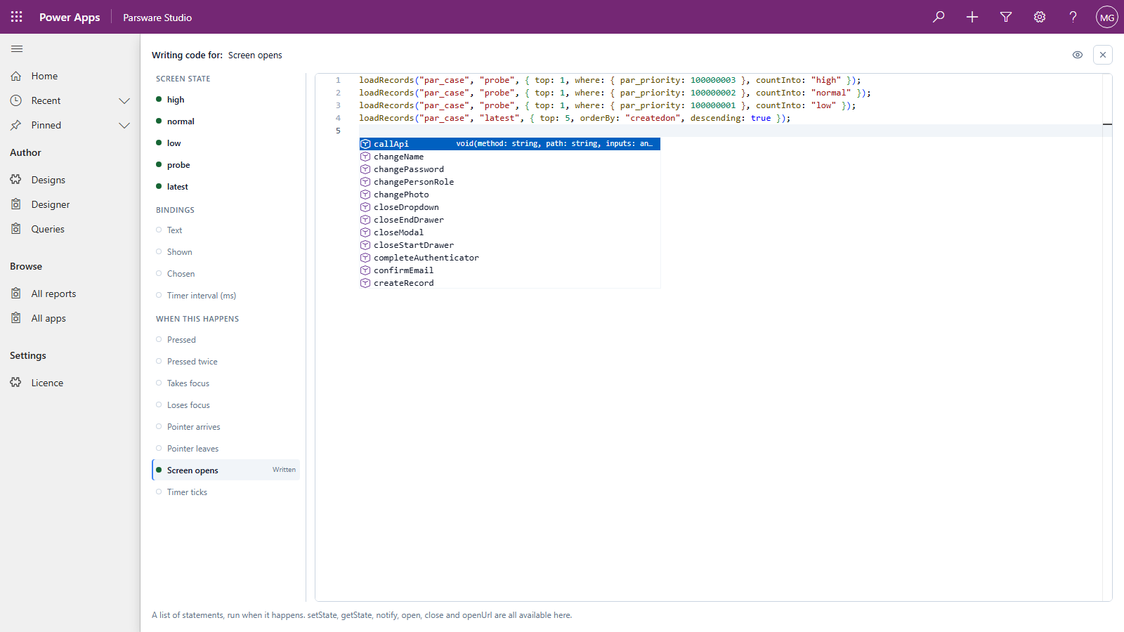Screen dimensions: 1124x632
Task: Click the search magnifier icon in header
Action: pyautogui.click(x=939, y=17)
